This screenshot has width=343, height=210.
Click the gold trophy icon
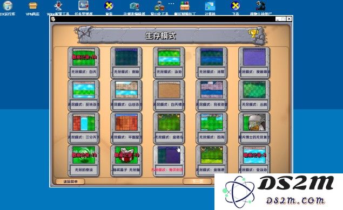pos(253,33)
